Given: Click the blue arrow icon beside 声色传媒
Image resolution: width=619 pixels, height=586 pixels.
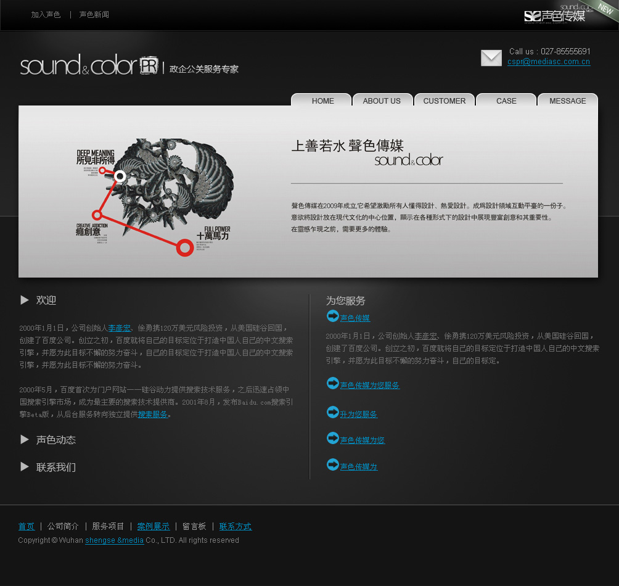Looking at the screenshot, I should [x=333, y=316].
